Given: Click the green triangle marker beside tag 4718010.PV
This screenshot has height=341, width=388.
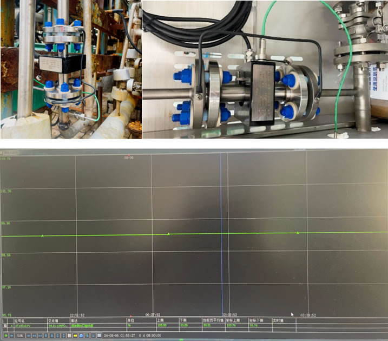Looking at the screenshot, I should pos(11,326).
